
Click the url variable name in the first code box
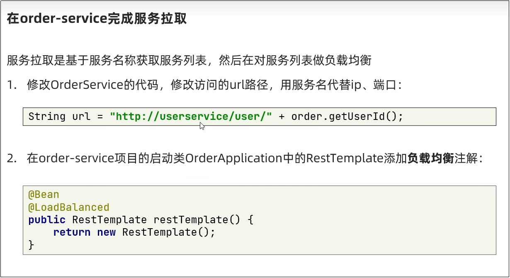(x=81, y=116)
